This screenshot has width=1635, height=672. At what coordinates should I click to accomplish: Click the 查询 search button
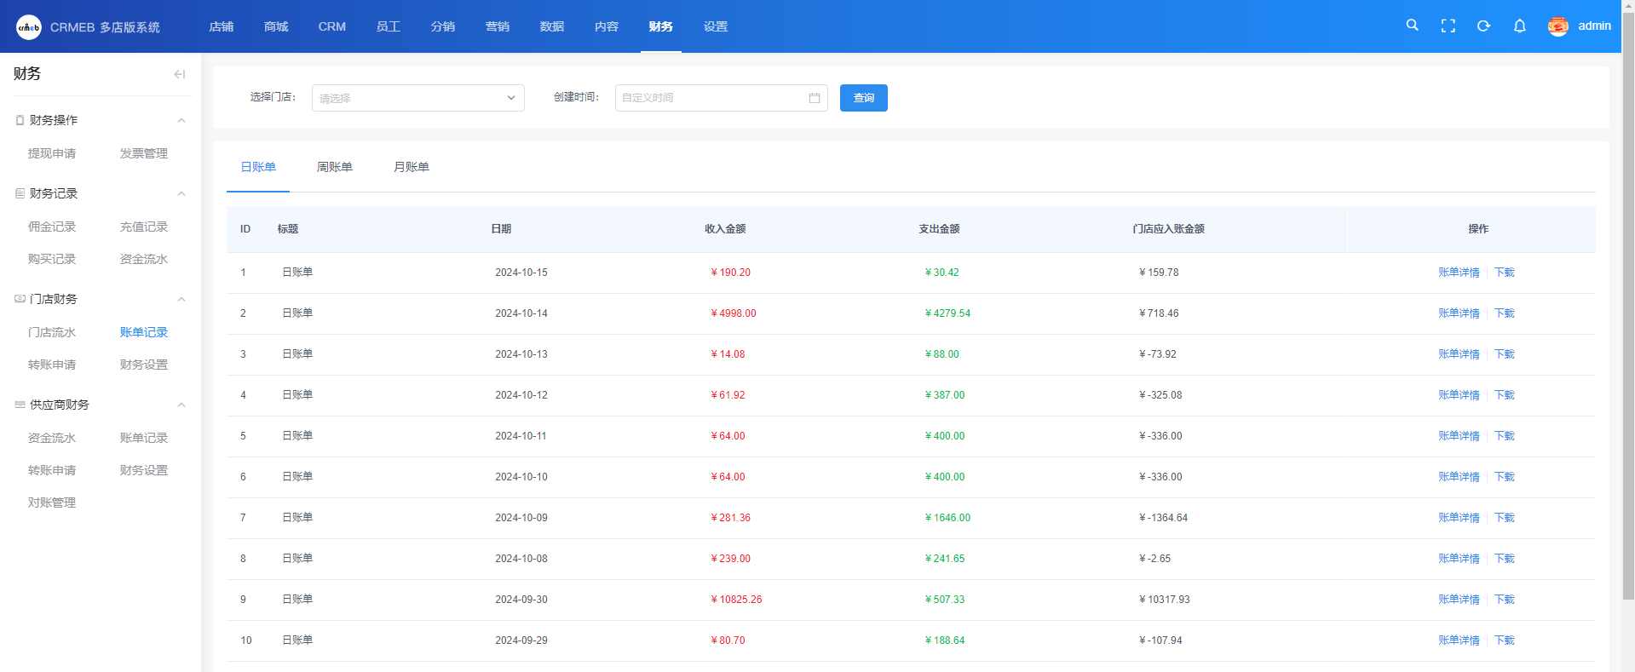click(x=863, y=98)
